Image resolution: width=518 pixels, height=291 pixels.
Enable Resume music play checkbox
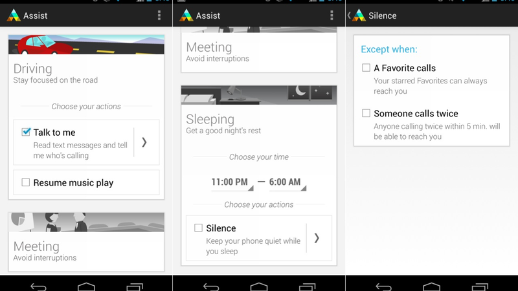[x=25, y=182]
